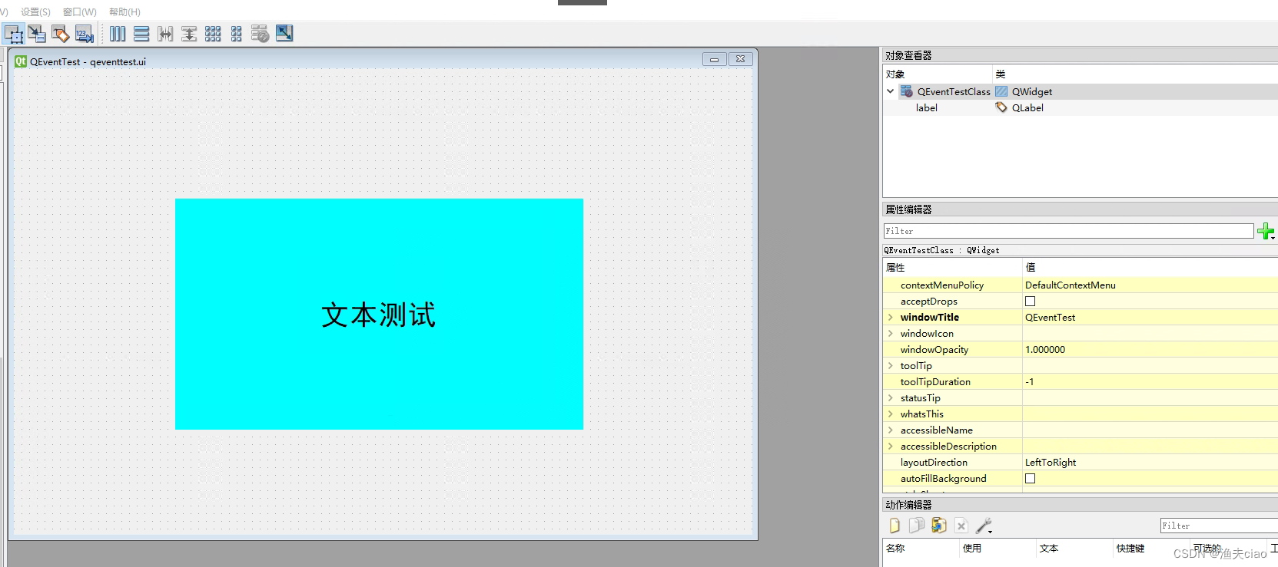Click the QWidget class icon in the QEventTestClass row
Screen dimensions: 1278x567
tap(1001, 91)
